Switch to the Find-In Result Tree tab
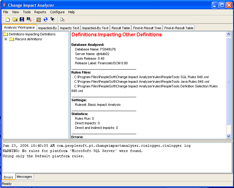The image size is (234, 188). click(147, 28)
